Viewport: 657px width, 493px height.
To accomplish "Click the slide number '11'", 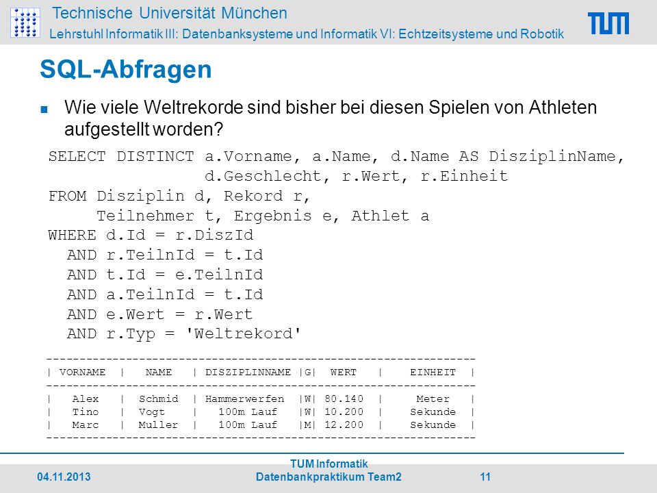I will point(485,477).
